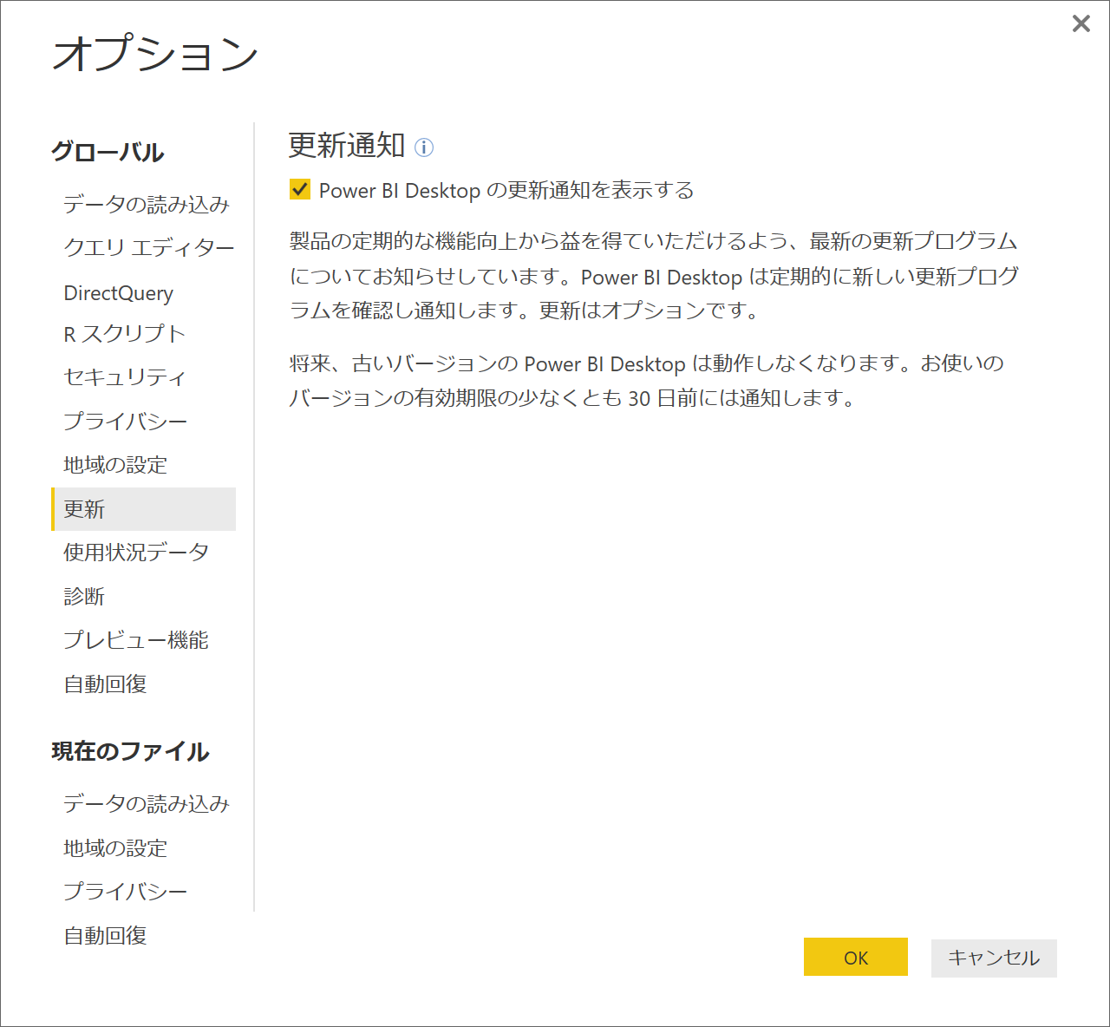1110x1027 pixels.
Task: Select 自動回復 under 現在のファイル
Action: click(105, 936)
